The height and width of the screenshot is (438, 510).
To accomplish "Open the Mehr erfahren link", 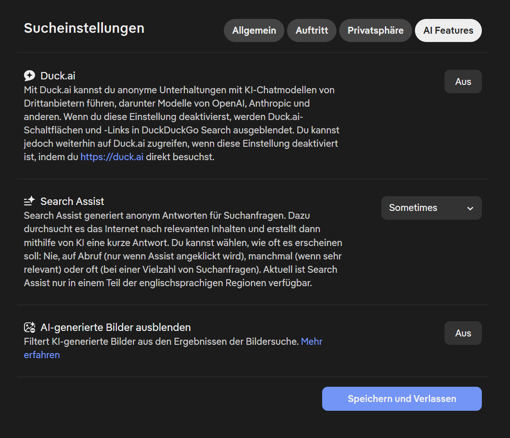I will pos(312,342).
